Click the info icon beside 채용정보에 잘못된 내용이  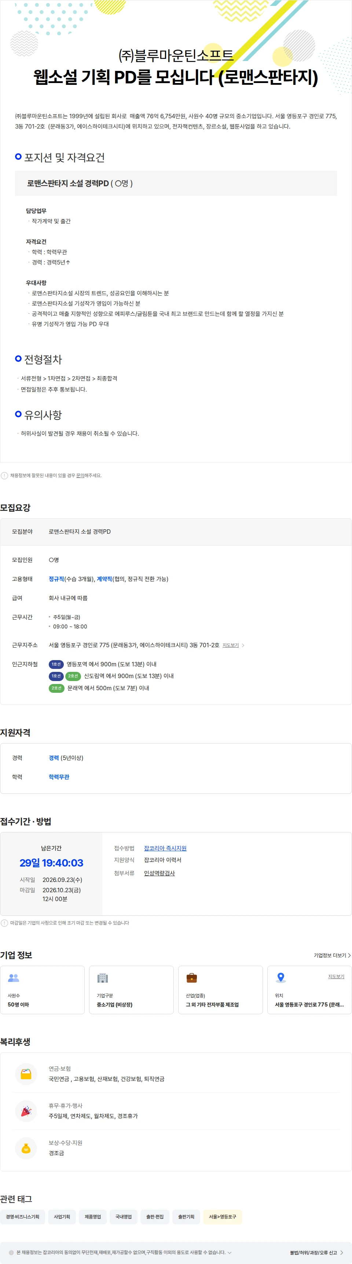click(x=4, y=475)
